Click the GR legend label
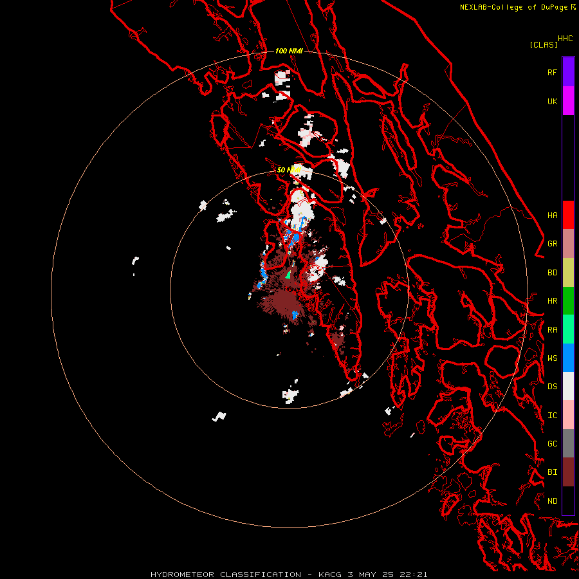This screenshot has height=579, width=579. [x=552, y=244]
